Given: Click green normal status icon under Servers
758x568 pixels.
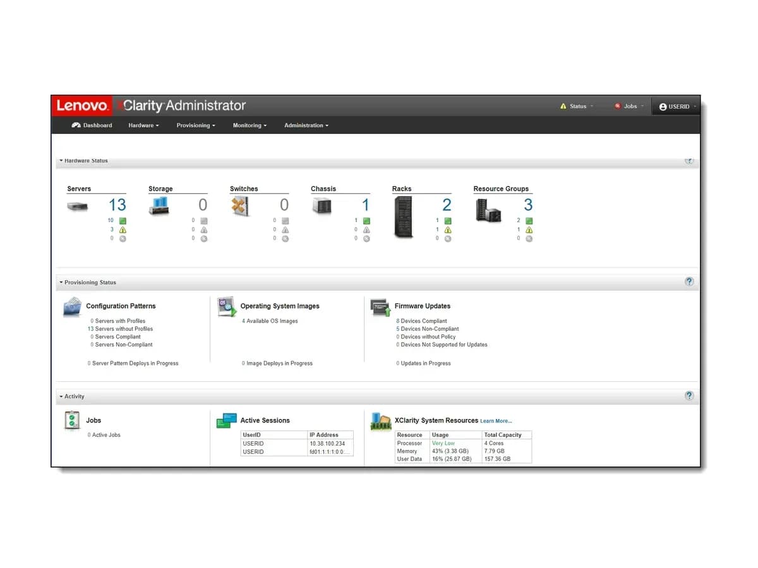Looking at the screenshot, I should [123, 221].
